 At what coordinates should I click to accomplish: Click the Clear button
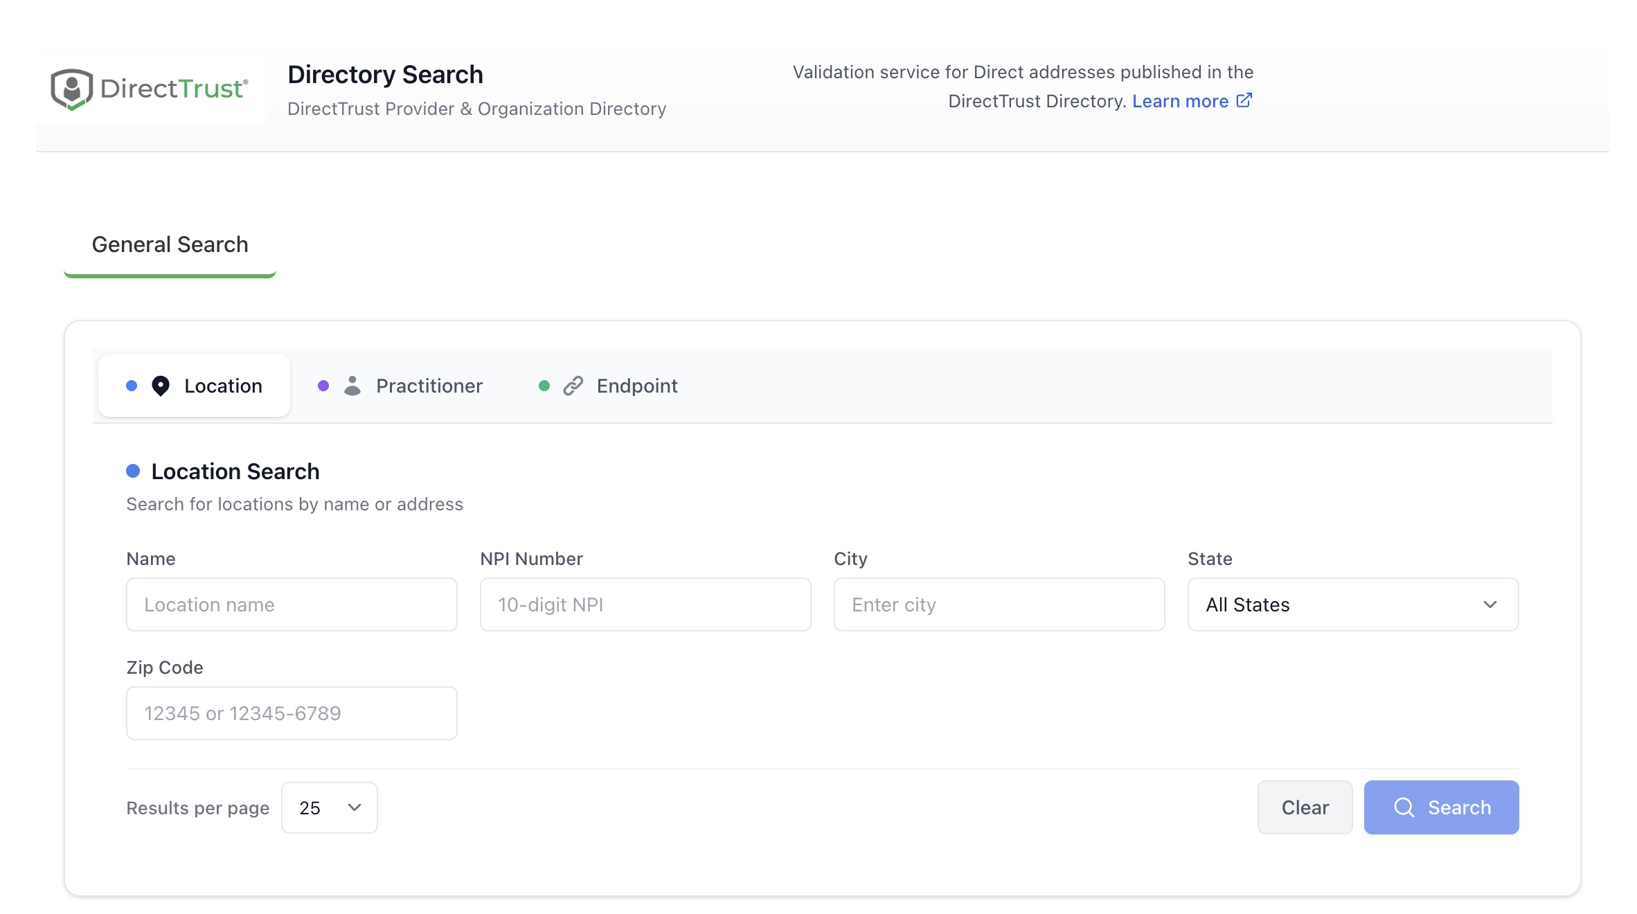pos(1305,807)
